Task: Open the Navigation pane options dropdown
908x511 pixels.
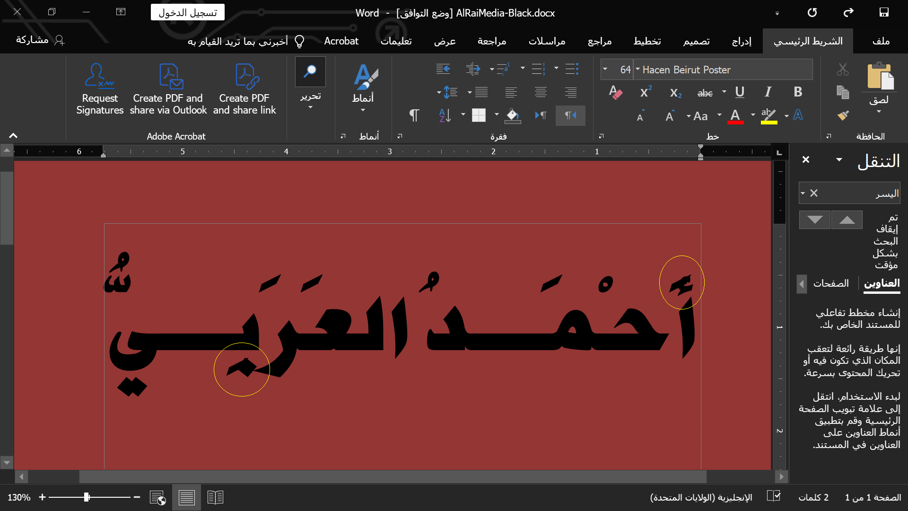Action: [839, 160]
